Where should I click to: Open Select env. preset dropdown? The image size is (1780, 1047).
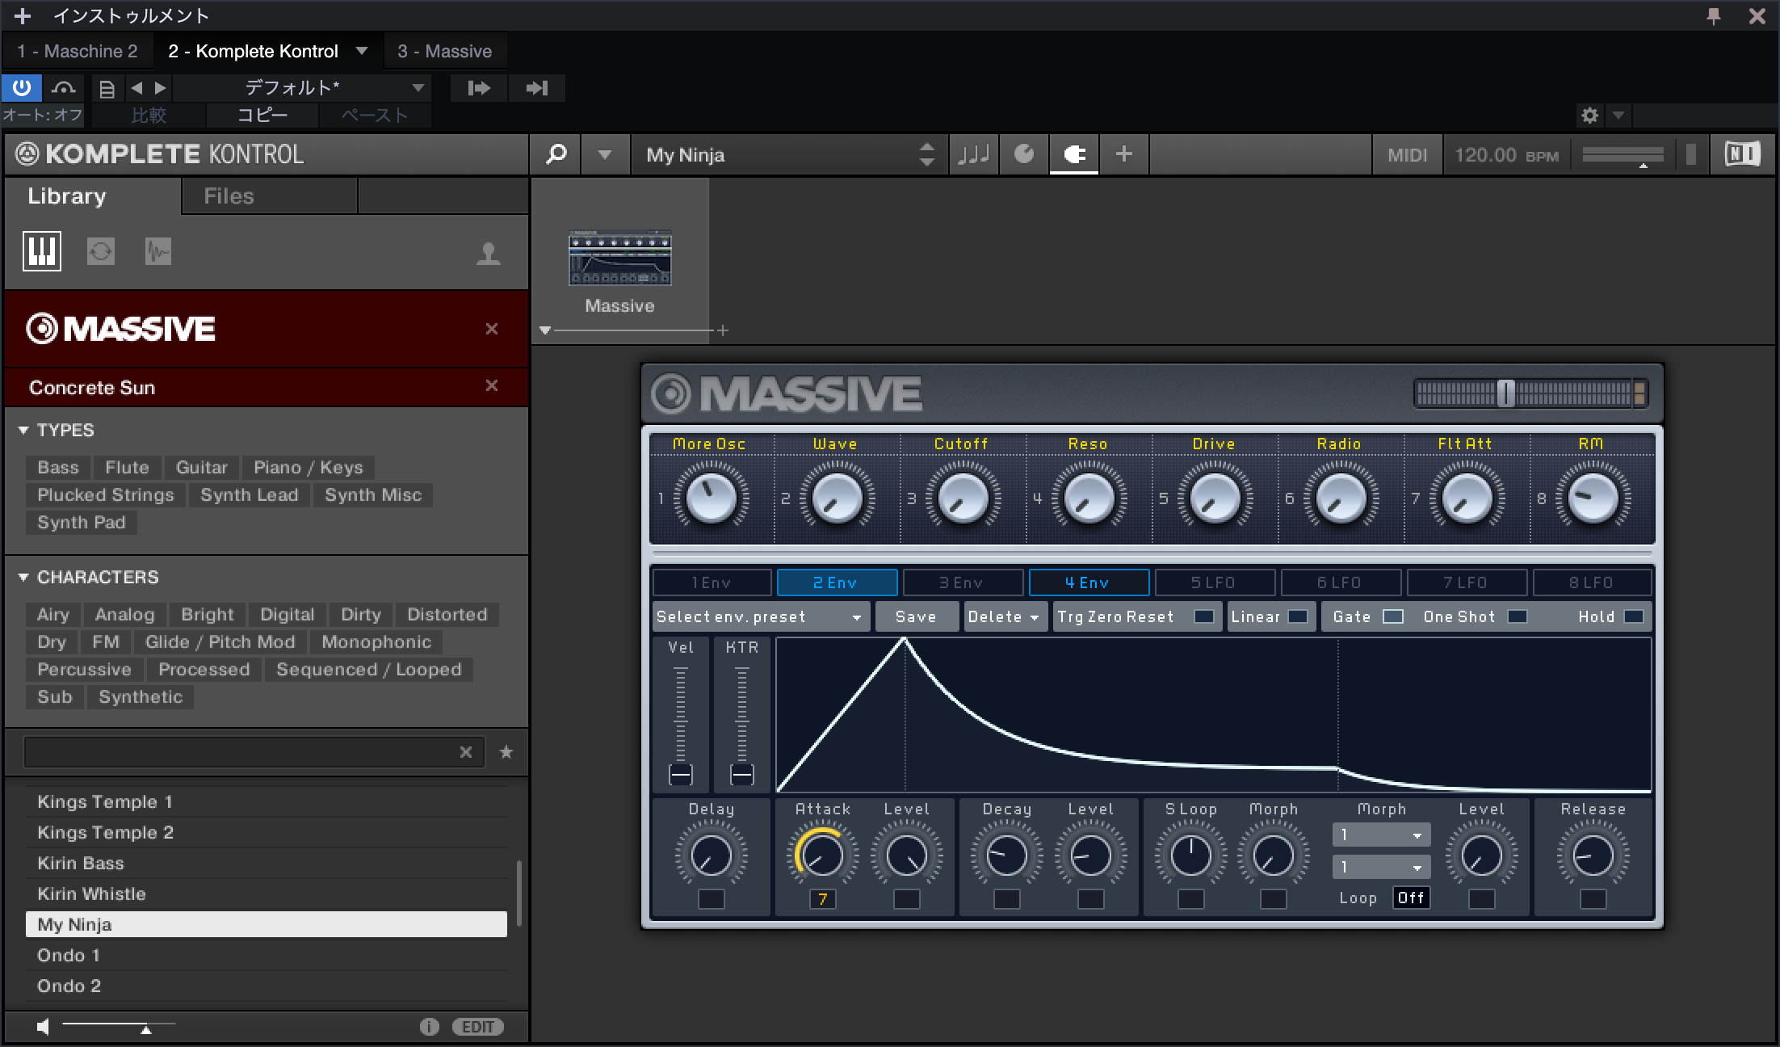click(761, 616)
